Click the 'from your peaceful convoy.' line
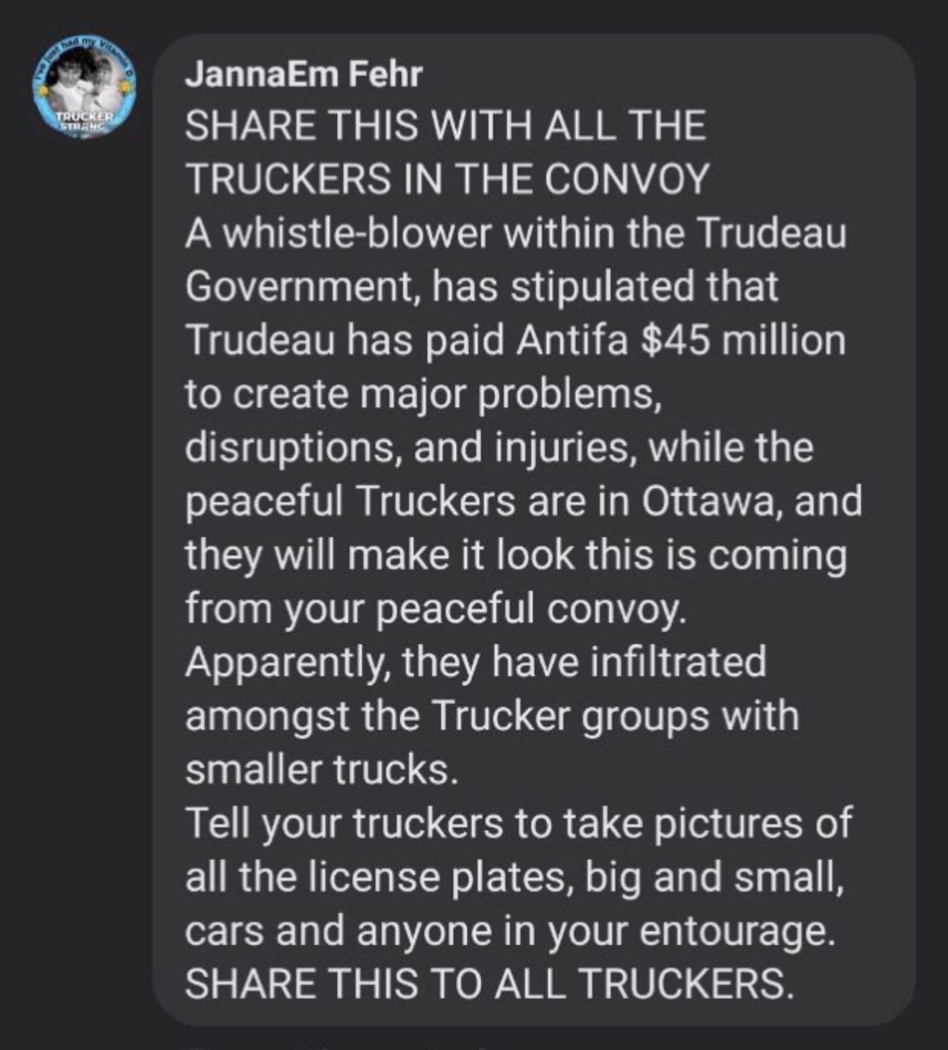The width and height of the screenshot is (948, 1050). (435, 609)
